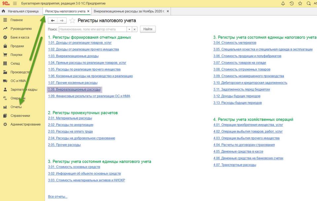Image resolution: width=317 pixels, height=201 pixels.
Task: Add page to favorites with star icon
Action: (72, 21)
